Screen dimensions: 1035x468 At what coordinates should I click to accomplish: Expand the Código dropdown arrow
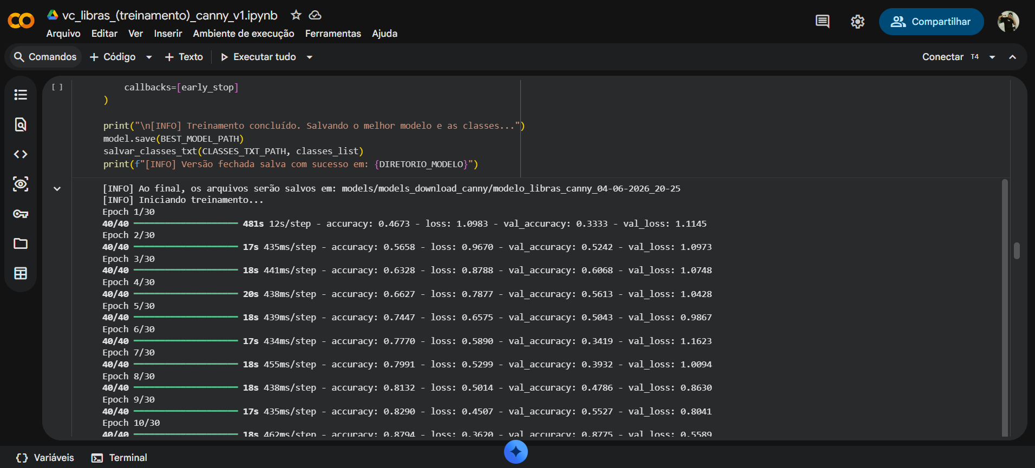pos(149,57)
